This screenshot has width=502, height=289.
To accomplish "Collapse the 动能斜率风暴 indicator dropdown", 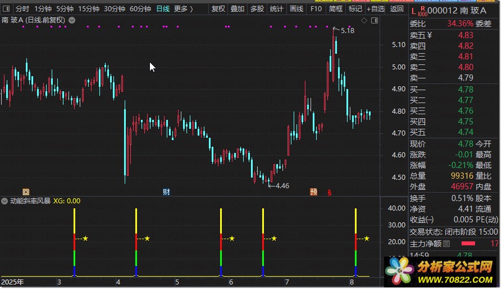I will (x=4, y=201).
